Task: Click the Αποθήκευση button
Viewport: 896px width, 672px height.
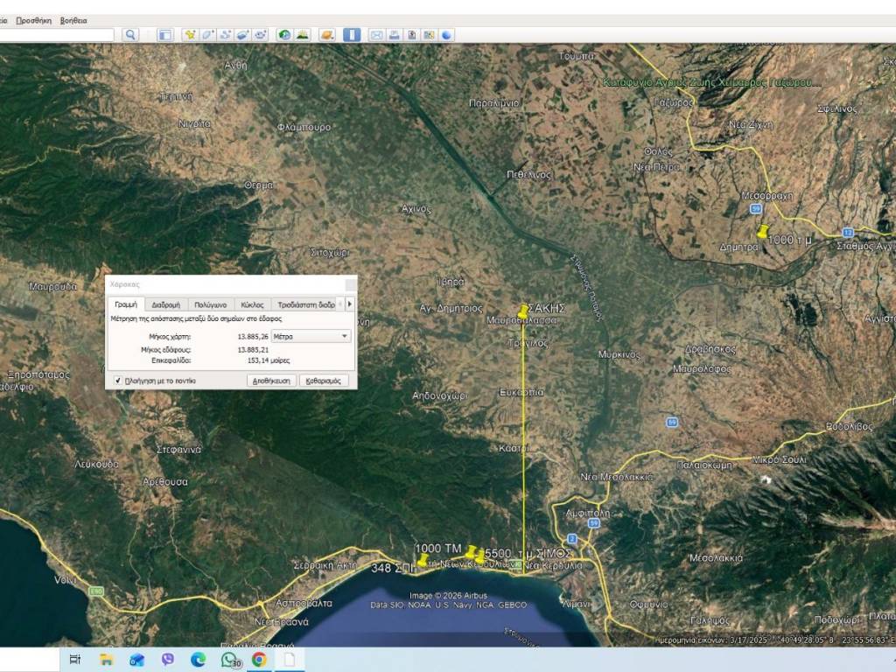Action: click(272, 381)
